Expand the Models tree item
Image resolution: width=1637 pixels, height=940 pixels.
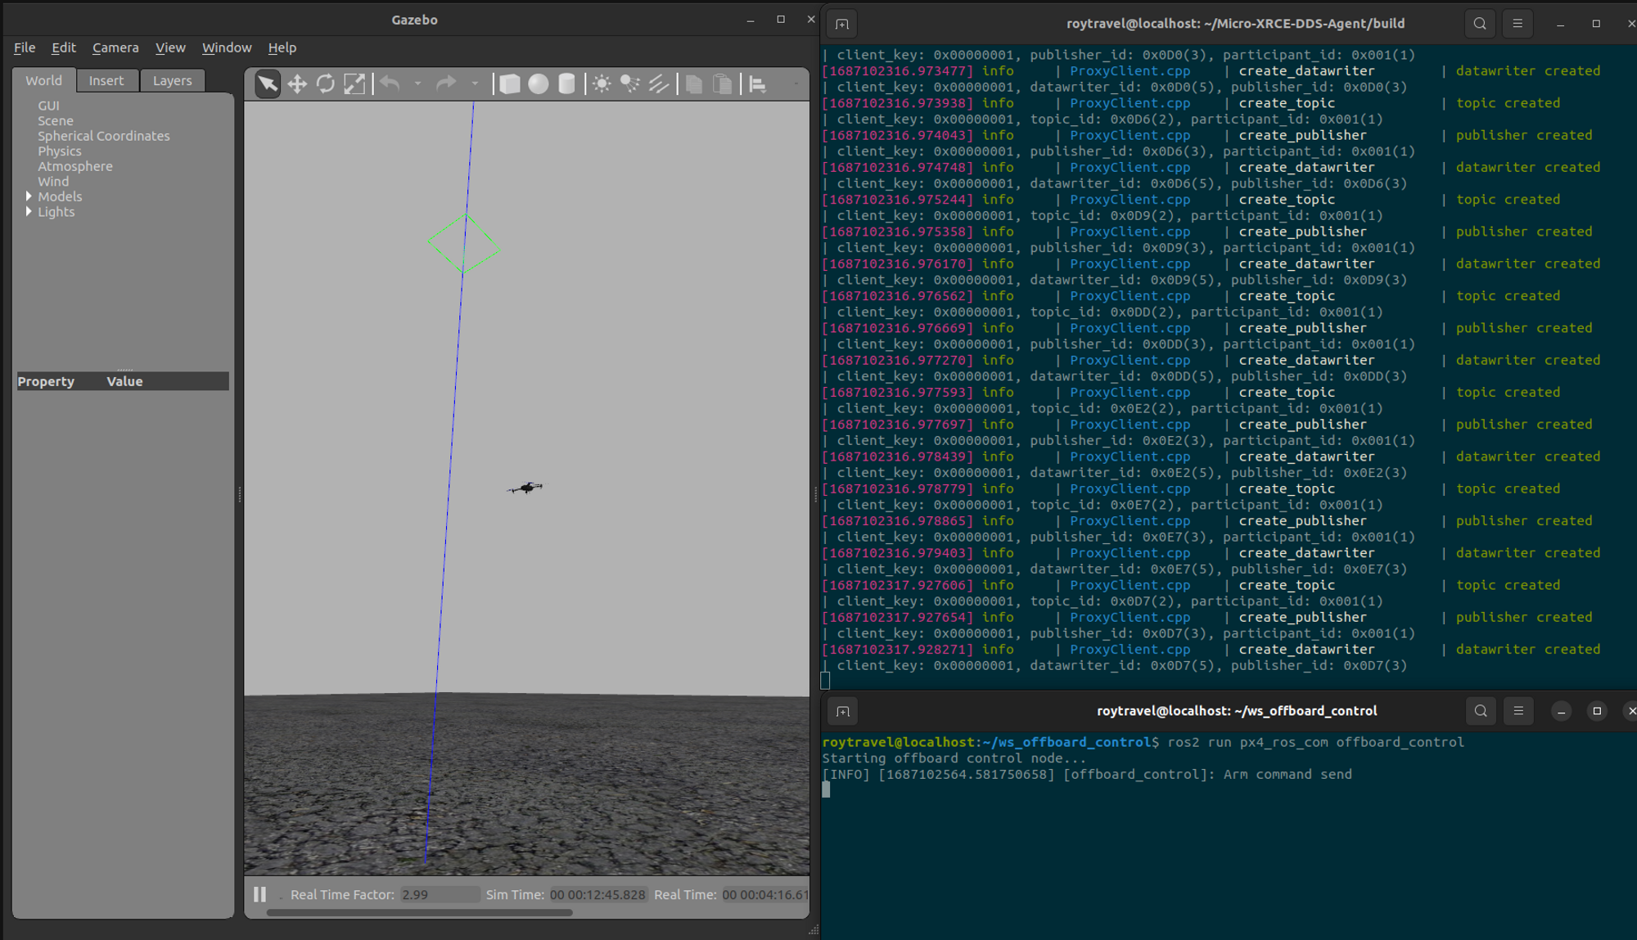point(29,196)
